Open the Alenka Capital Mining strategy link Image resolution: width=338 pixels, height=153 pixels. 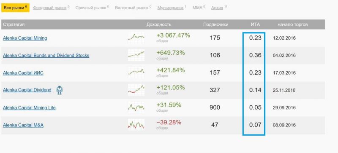[x=25, y=38]
